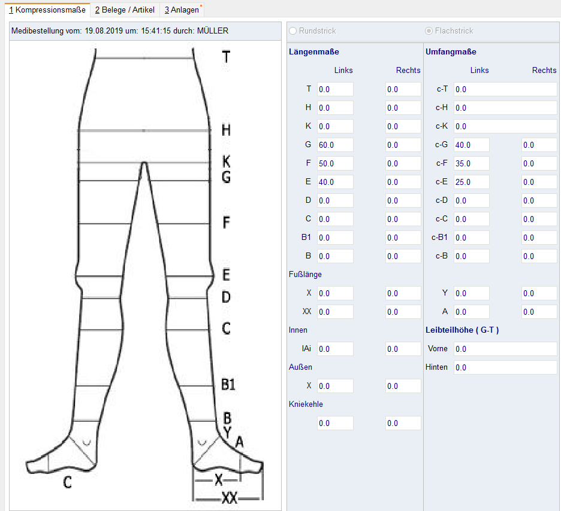Switch to the Kompressionsmaße tab

point(46,10)
